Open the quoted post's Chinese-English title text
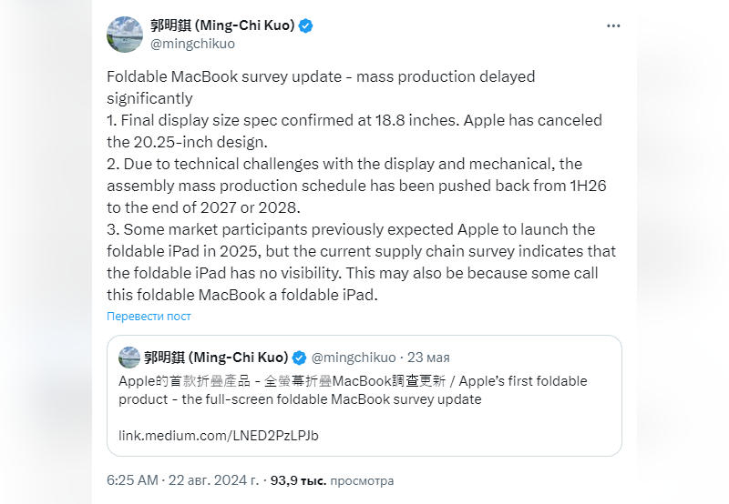Screen dimensions: 729x504 [x=353, y=389]
